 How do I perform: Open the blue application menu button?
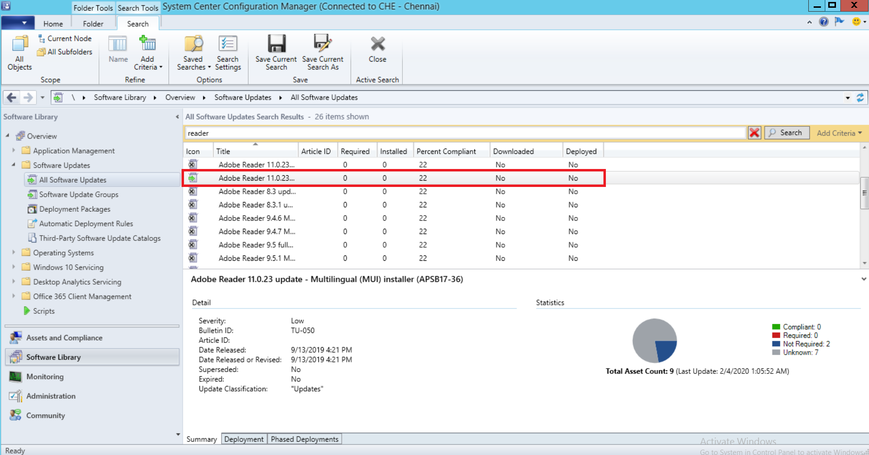pyautogui.click(x=18, y=23)
